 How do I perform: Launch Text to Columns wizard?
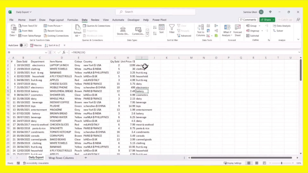pos(201,30)
